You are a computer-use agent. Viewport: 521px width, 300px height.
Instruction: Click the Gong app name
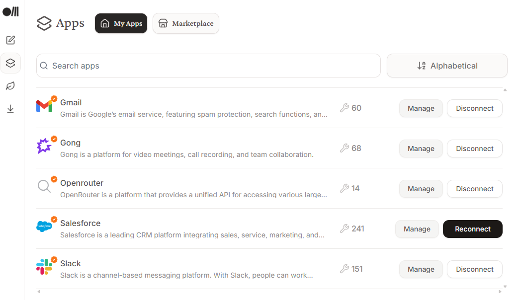71,143
